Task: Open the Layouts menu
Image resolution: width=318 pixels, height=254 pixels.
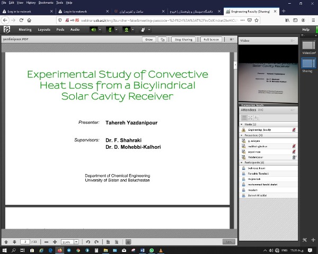Action: click(44, 30)
